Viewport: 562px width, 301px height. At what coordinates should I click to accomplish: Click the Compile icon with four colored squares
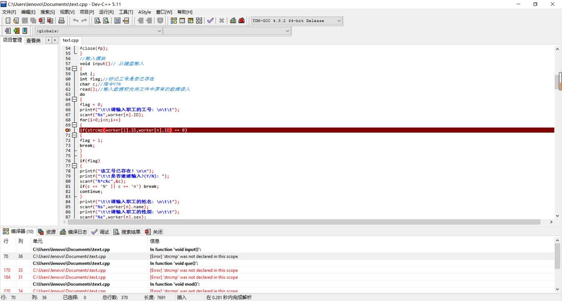pos(174,21)
